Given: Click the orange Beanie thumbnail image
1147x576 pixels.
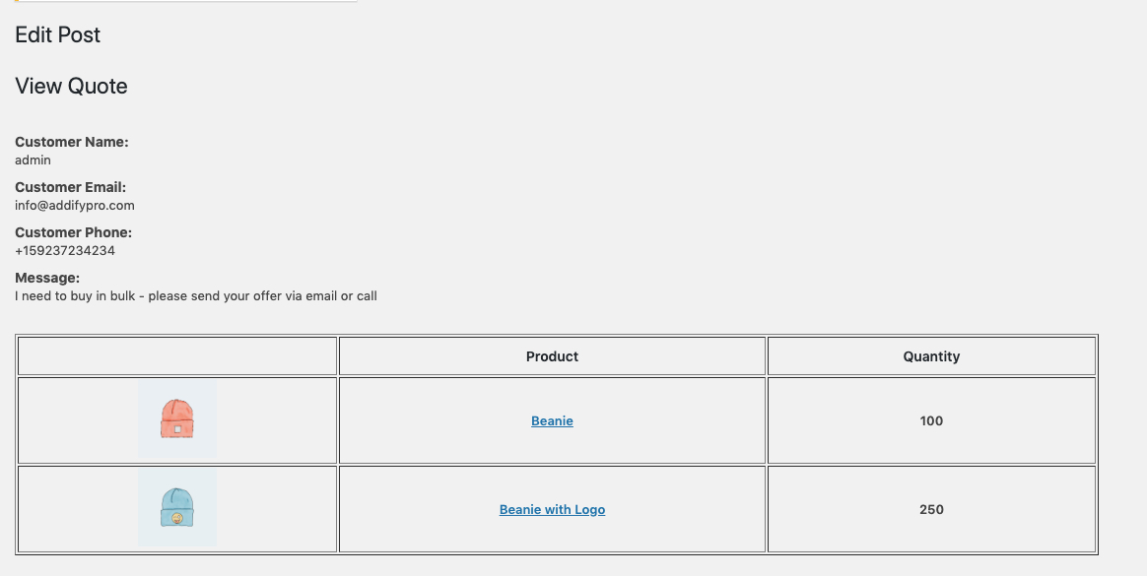Looking at the screenshot, I should (177, 418).
